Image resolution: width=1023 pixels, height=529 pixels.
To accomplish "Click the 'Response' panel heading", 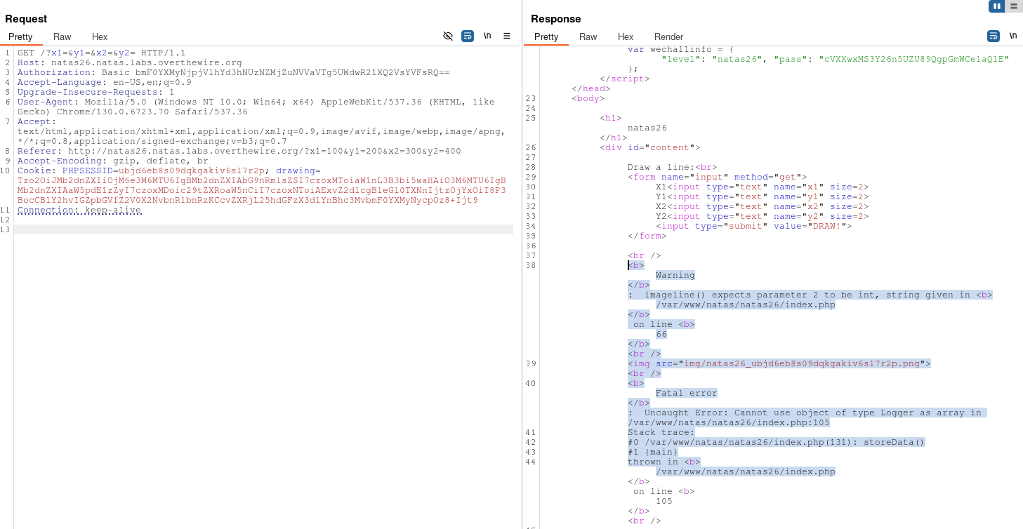I will (556, 19).
